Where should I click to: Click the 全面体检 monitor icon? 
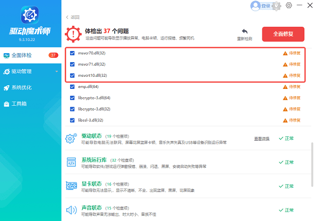(x=6, y=56)
